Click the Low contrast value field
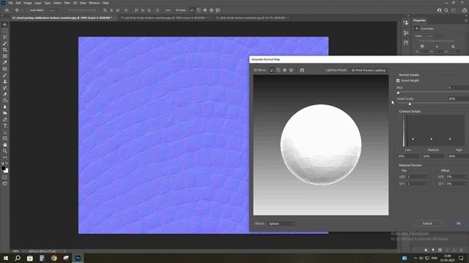Viewport: 469px width, 263px height. 408,156
